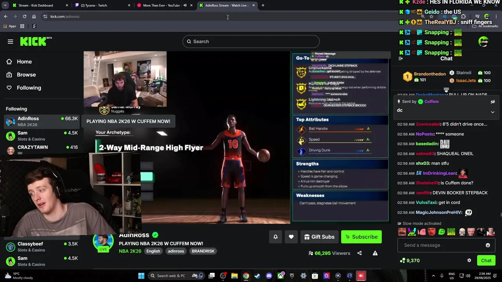Open AdinRoss channel in Following list
The image size is (502, 282).
tap(42, 121)
